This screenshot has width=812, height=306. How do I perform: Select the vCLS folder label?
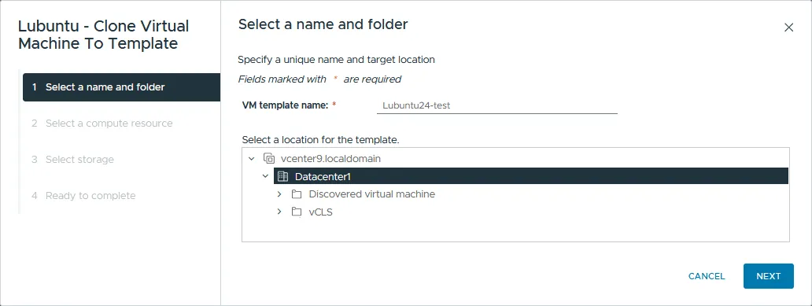(320, 212)
